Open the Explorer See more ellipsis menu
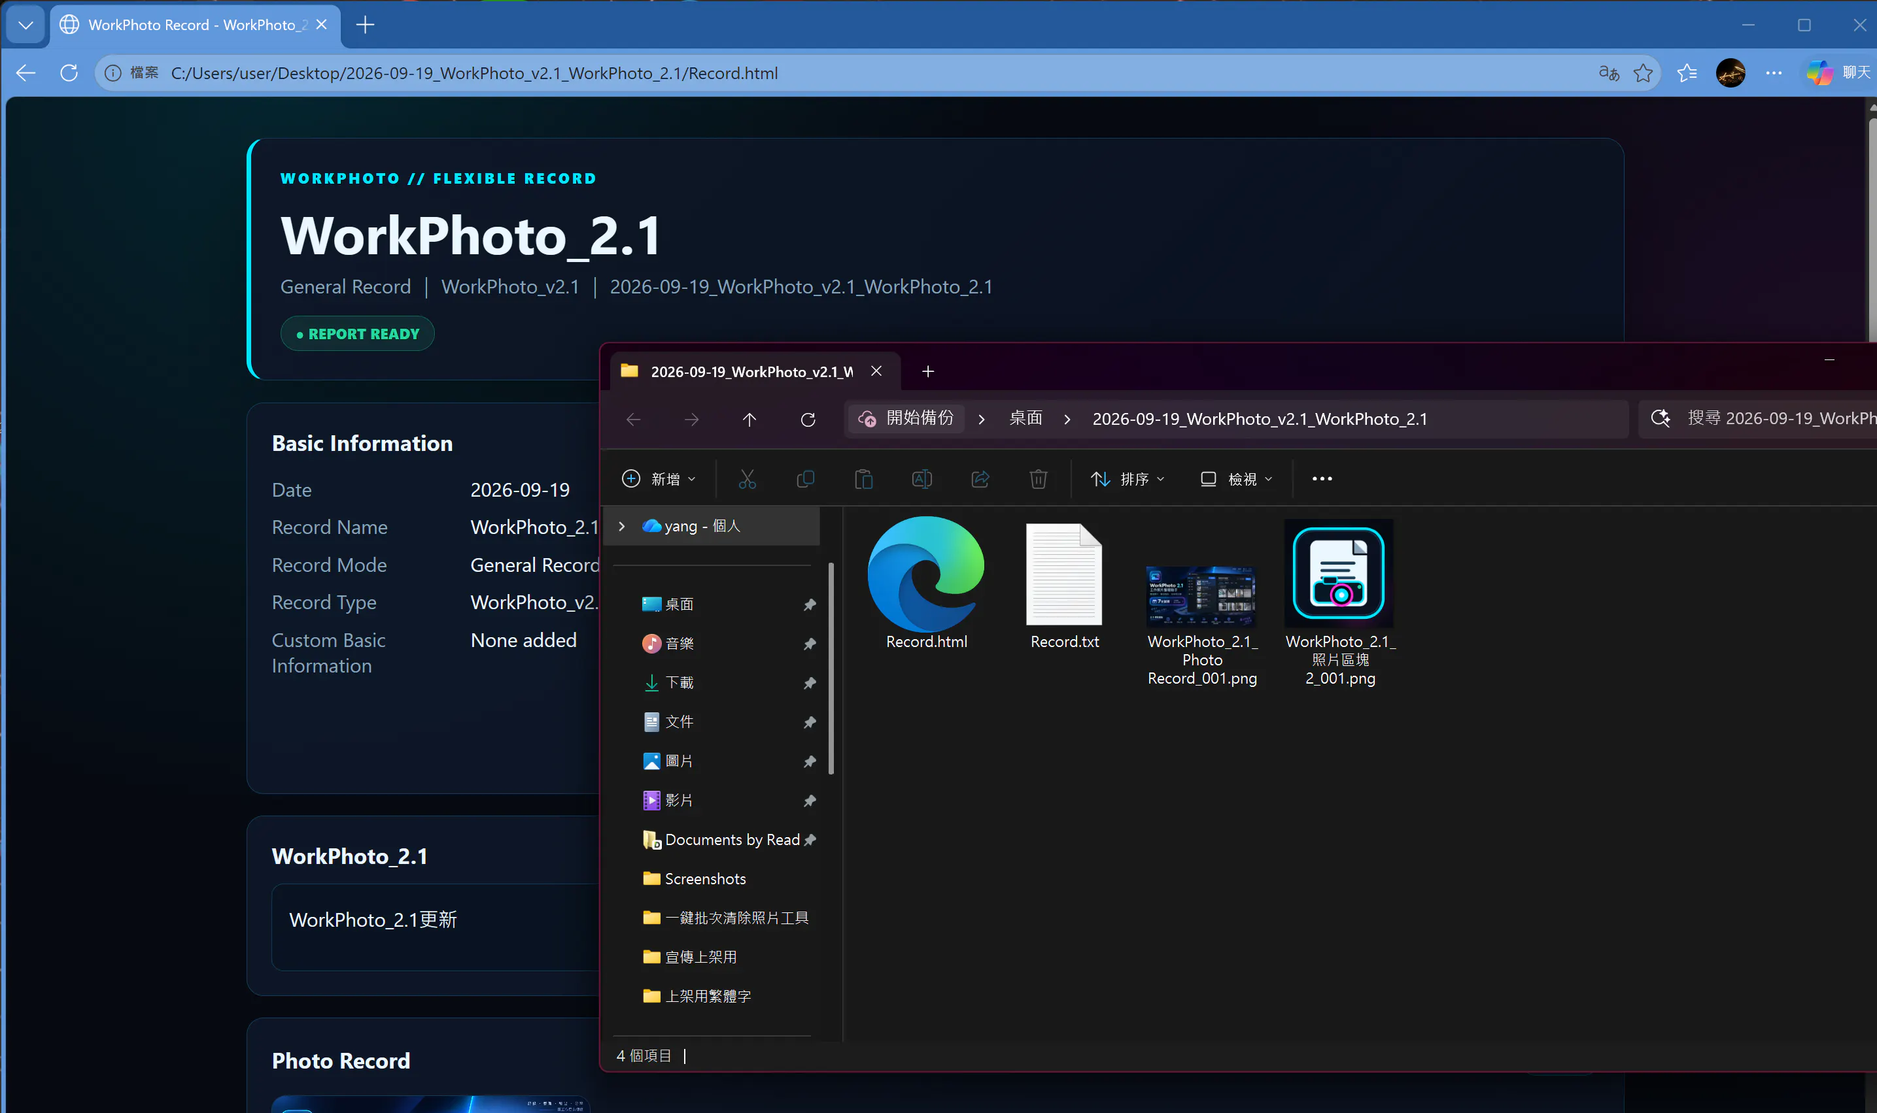Image resolution: width=1877 pixels, height=1113 pixels. coord(1322,478)
